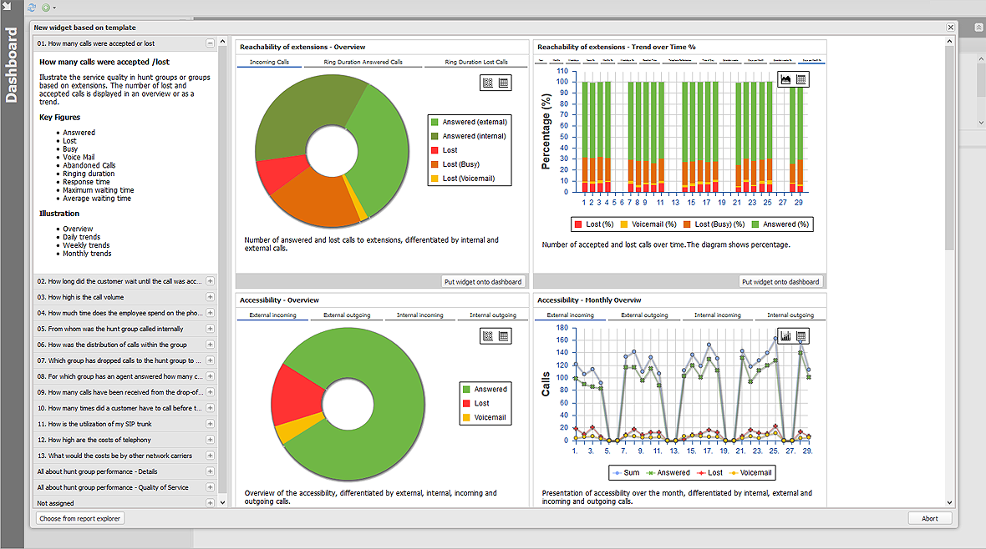Click table icon in Accessibility Overview pie
986x549 pixels.
click(503, 336)
